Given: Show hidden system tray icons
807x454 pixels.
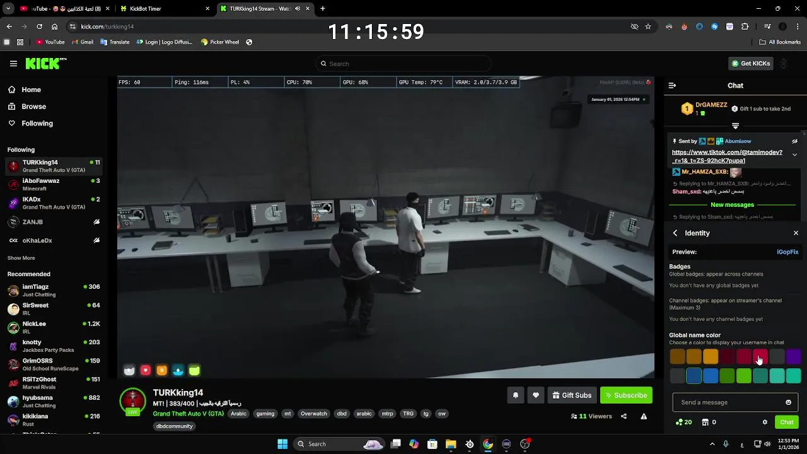Looking at the screenshot, I should (712, 444).
